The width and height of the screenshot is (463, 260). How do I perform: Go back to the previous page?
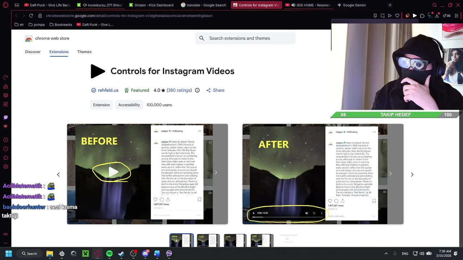(17, 16)
